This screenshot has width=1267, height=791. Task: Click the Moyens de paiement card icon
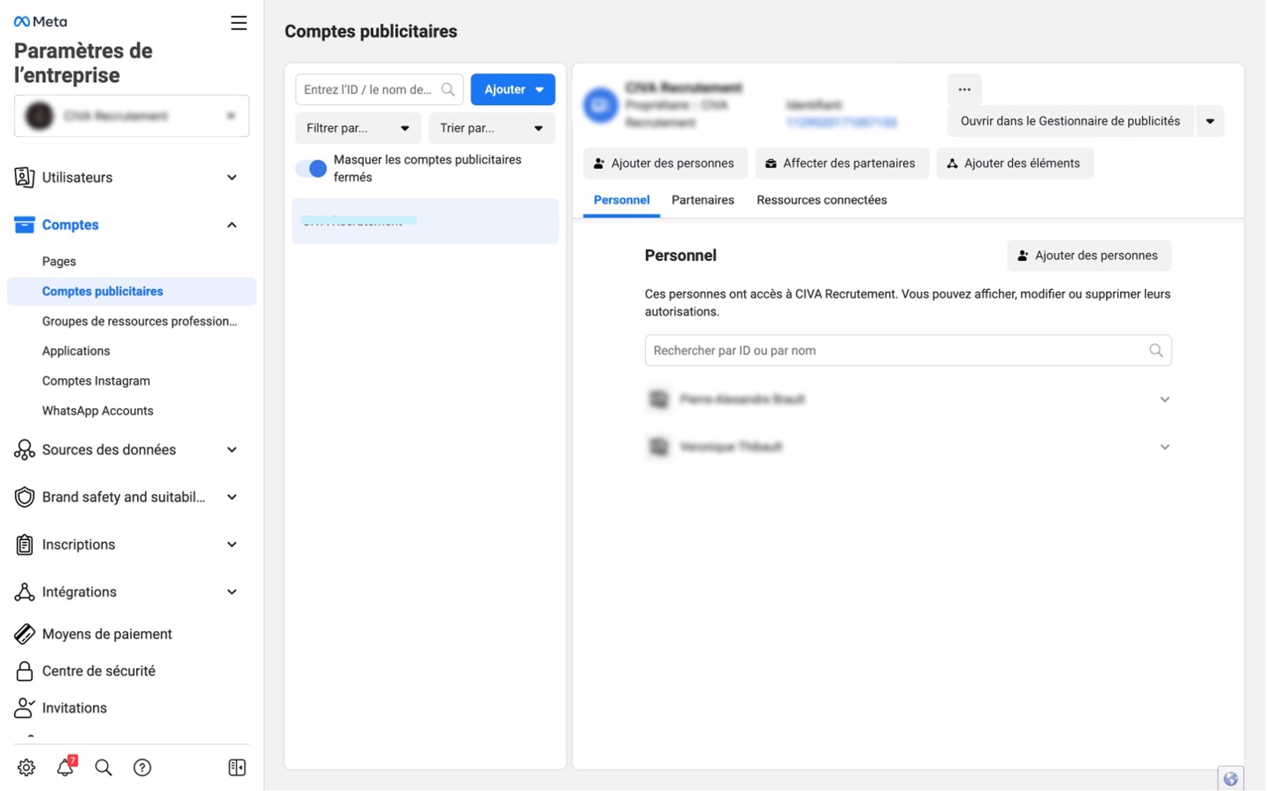pyautogui.click(x=24, y=633)
